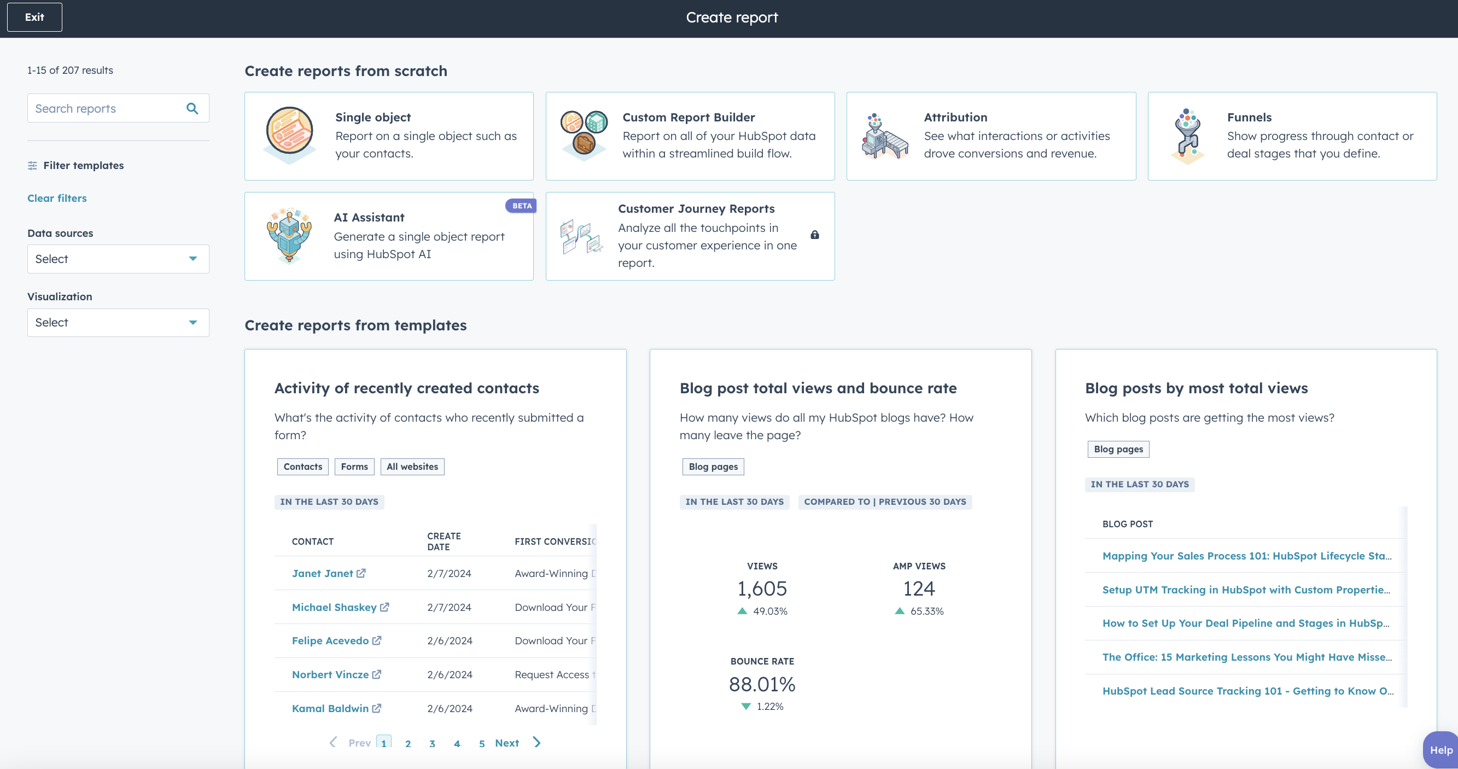Open the Data sources Select dropdown
1458x769 pixels.
tap(118, 259)
